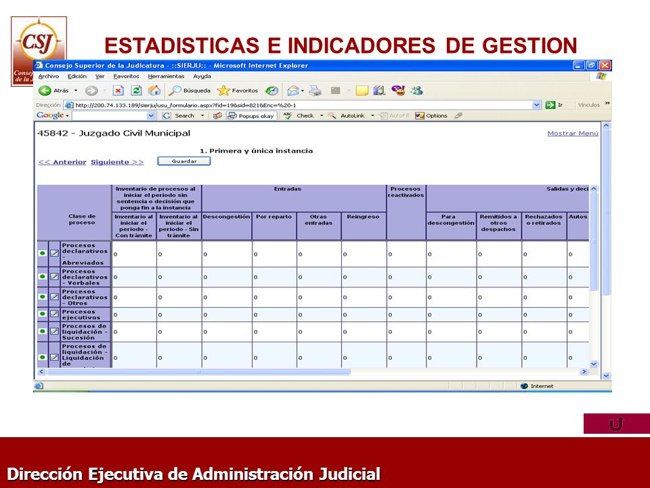Expand the AutoLink dropdown arrow

(x=372, y=116)
